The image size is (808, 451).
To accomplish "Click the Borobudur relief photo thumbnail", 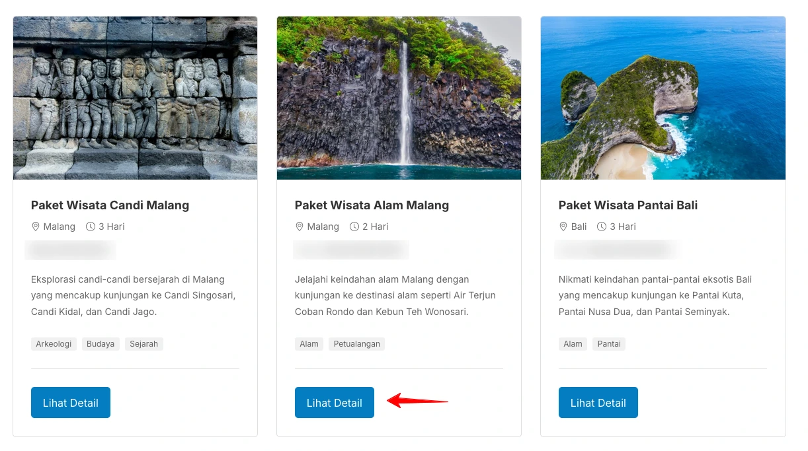I will coord(135,98).
